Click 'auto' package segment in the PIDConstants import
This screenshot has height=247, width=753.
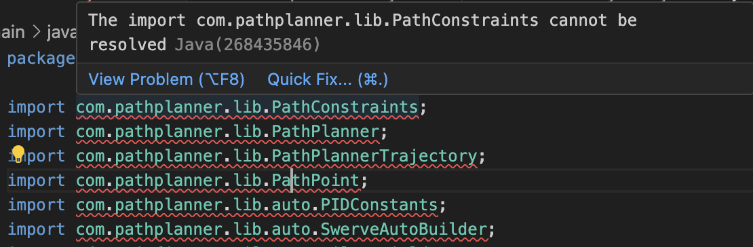[x=291, y=205]
